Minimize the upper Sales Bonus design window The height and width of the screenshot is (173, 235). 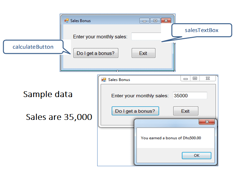click(x=145, y=21)
